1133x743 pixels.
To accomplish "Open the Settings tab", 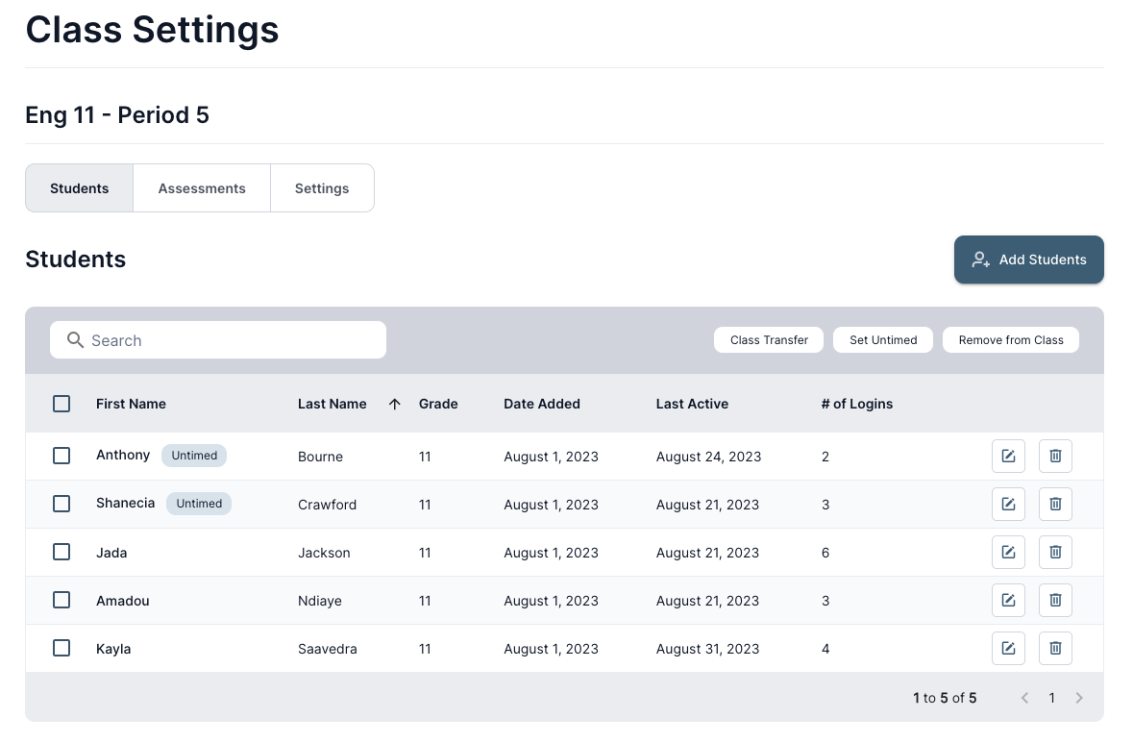I will point(322,188).
